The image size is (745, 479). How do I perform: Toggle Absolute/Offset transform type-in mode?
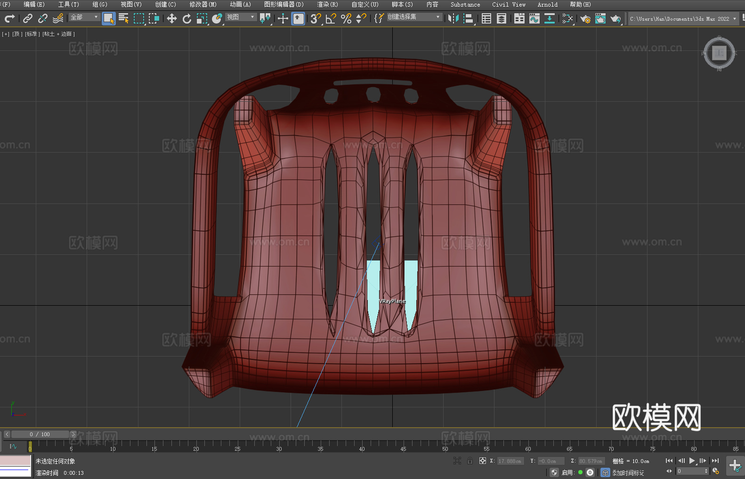tap(483, 461)
